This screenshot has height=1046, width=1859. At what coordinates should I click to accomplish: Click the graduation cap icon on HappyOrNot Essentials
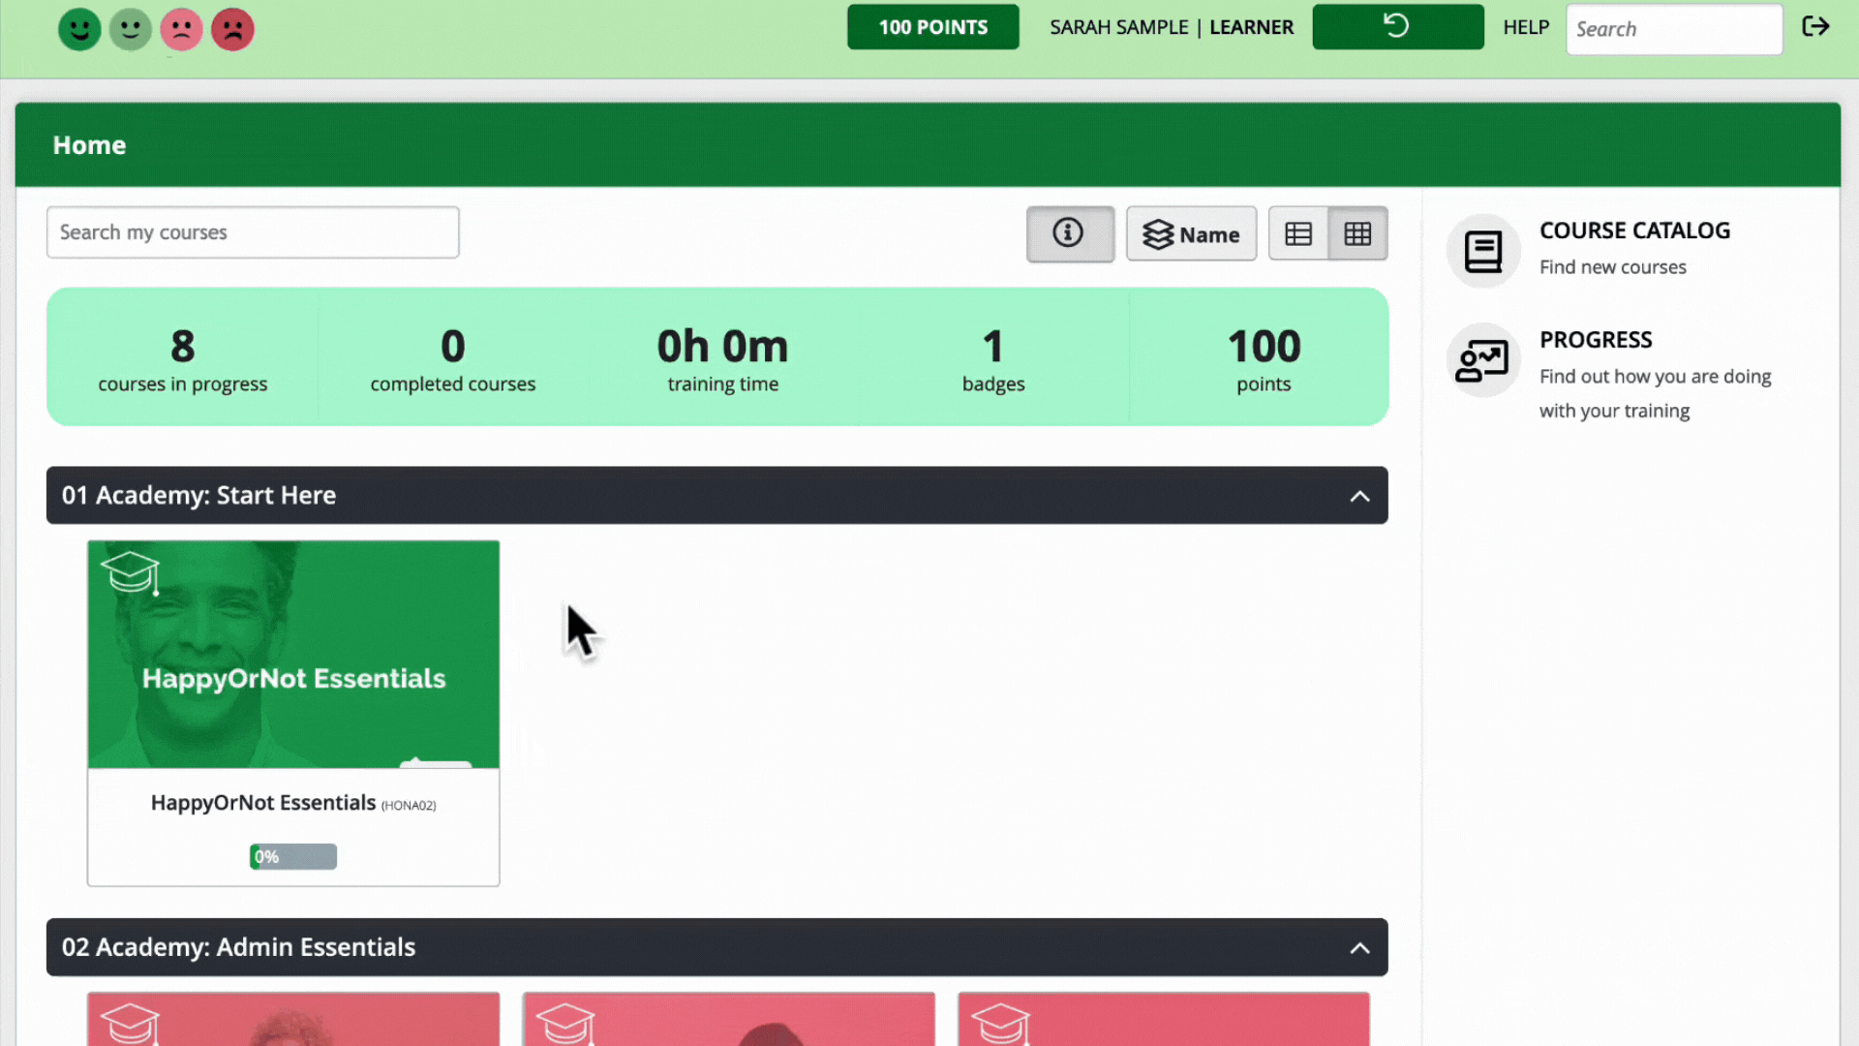pos(131,572)
